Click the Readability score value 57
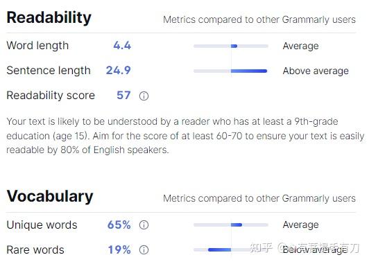The width and height of the screenshot is (369, 264). click(123, 95)
